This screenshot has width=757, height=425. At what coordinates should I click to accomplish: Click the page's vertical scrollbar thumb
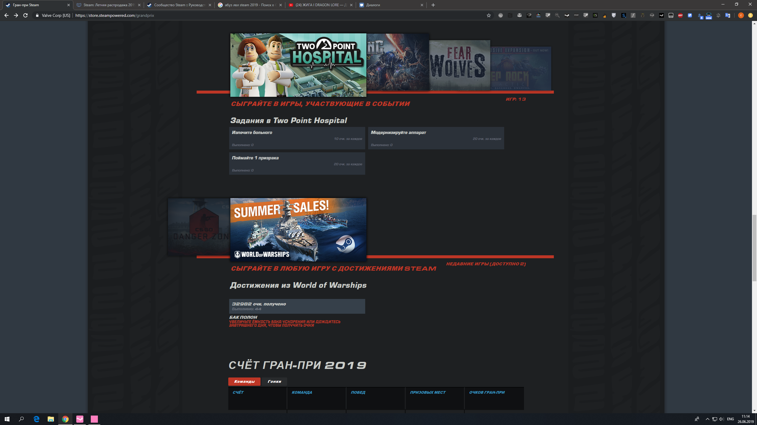click(x=754, y=248)
